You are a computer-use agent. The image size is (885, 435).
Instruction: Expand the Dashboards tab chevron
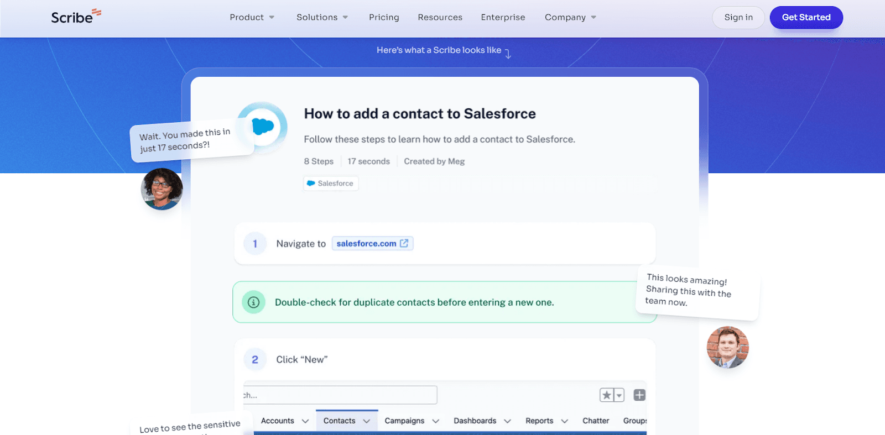508,421
